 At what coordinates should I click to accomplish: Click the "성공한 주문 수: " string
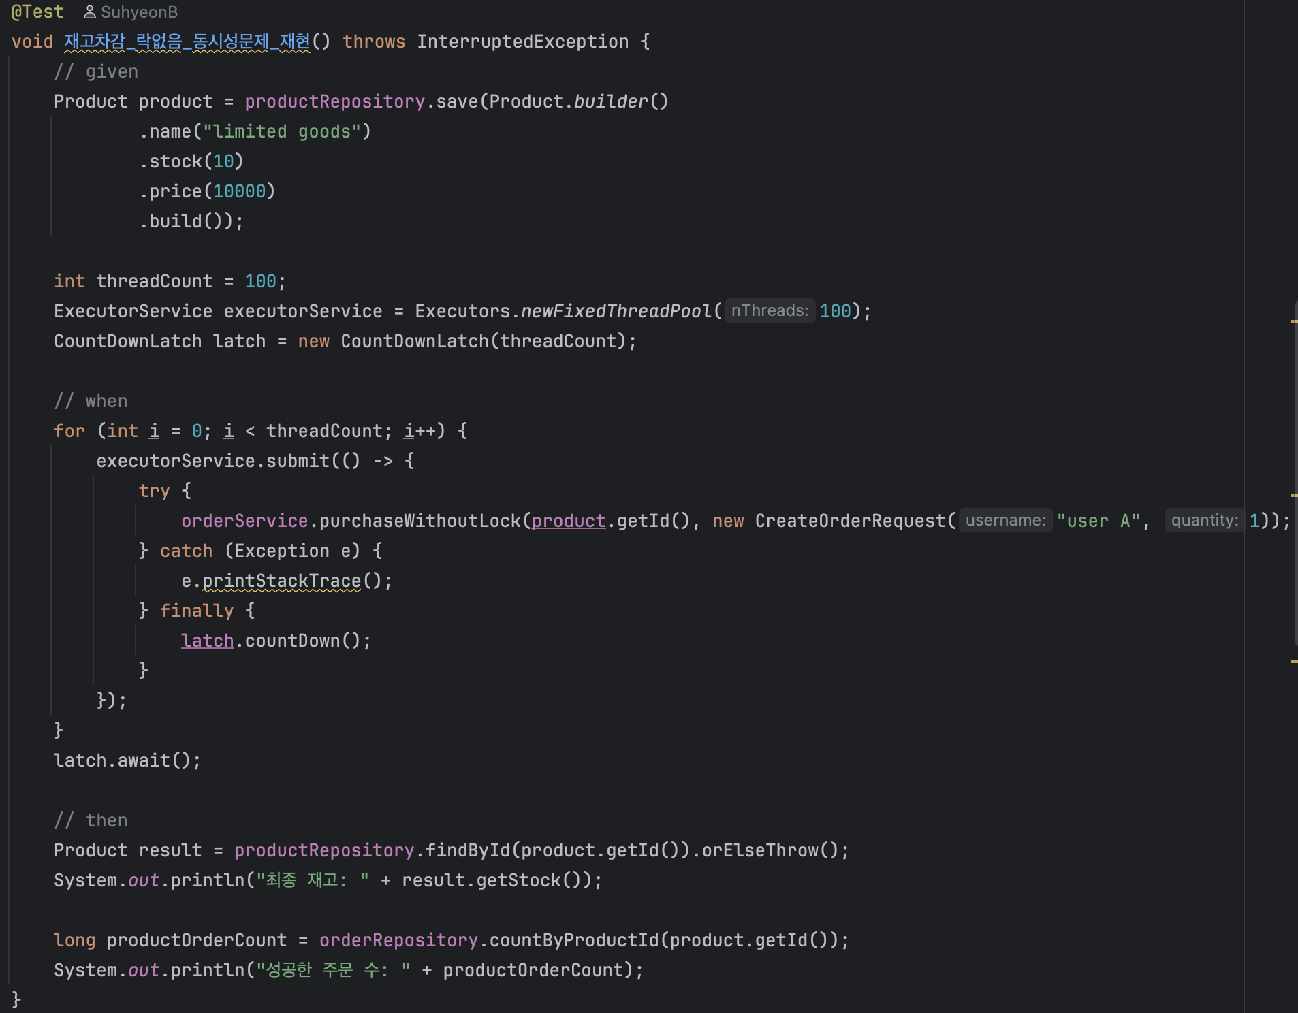(334, 970)
